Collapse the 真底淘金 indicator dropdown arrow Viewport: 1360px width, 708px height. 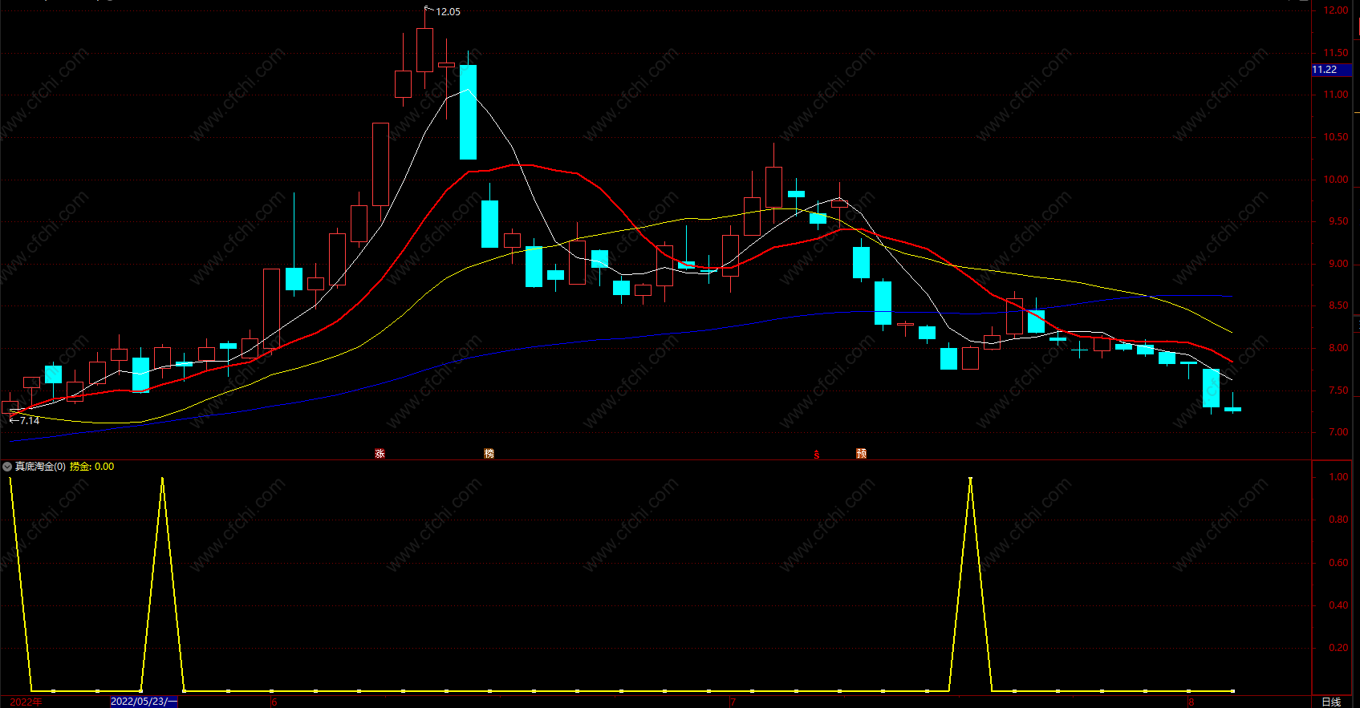click(x=7, y=467)
